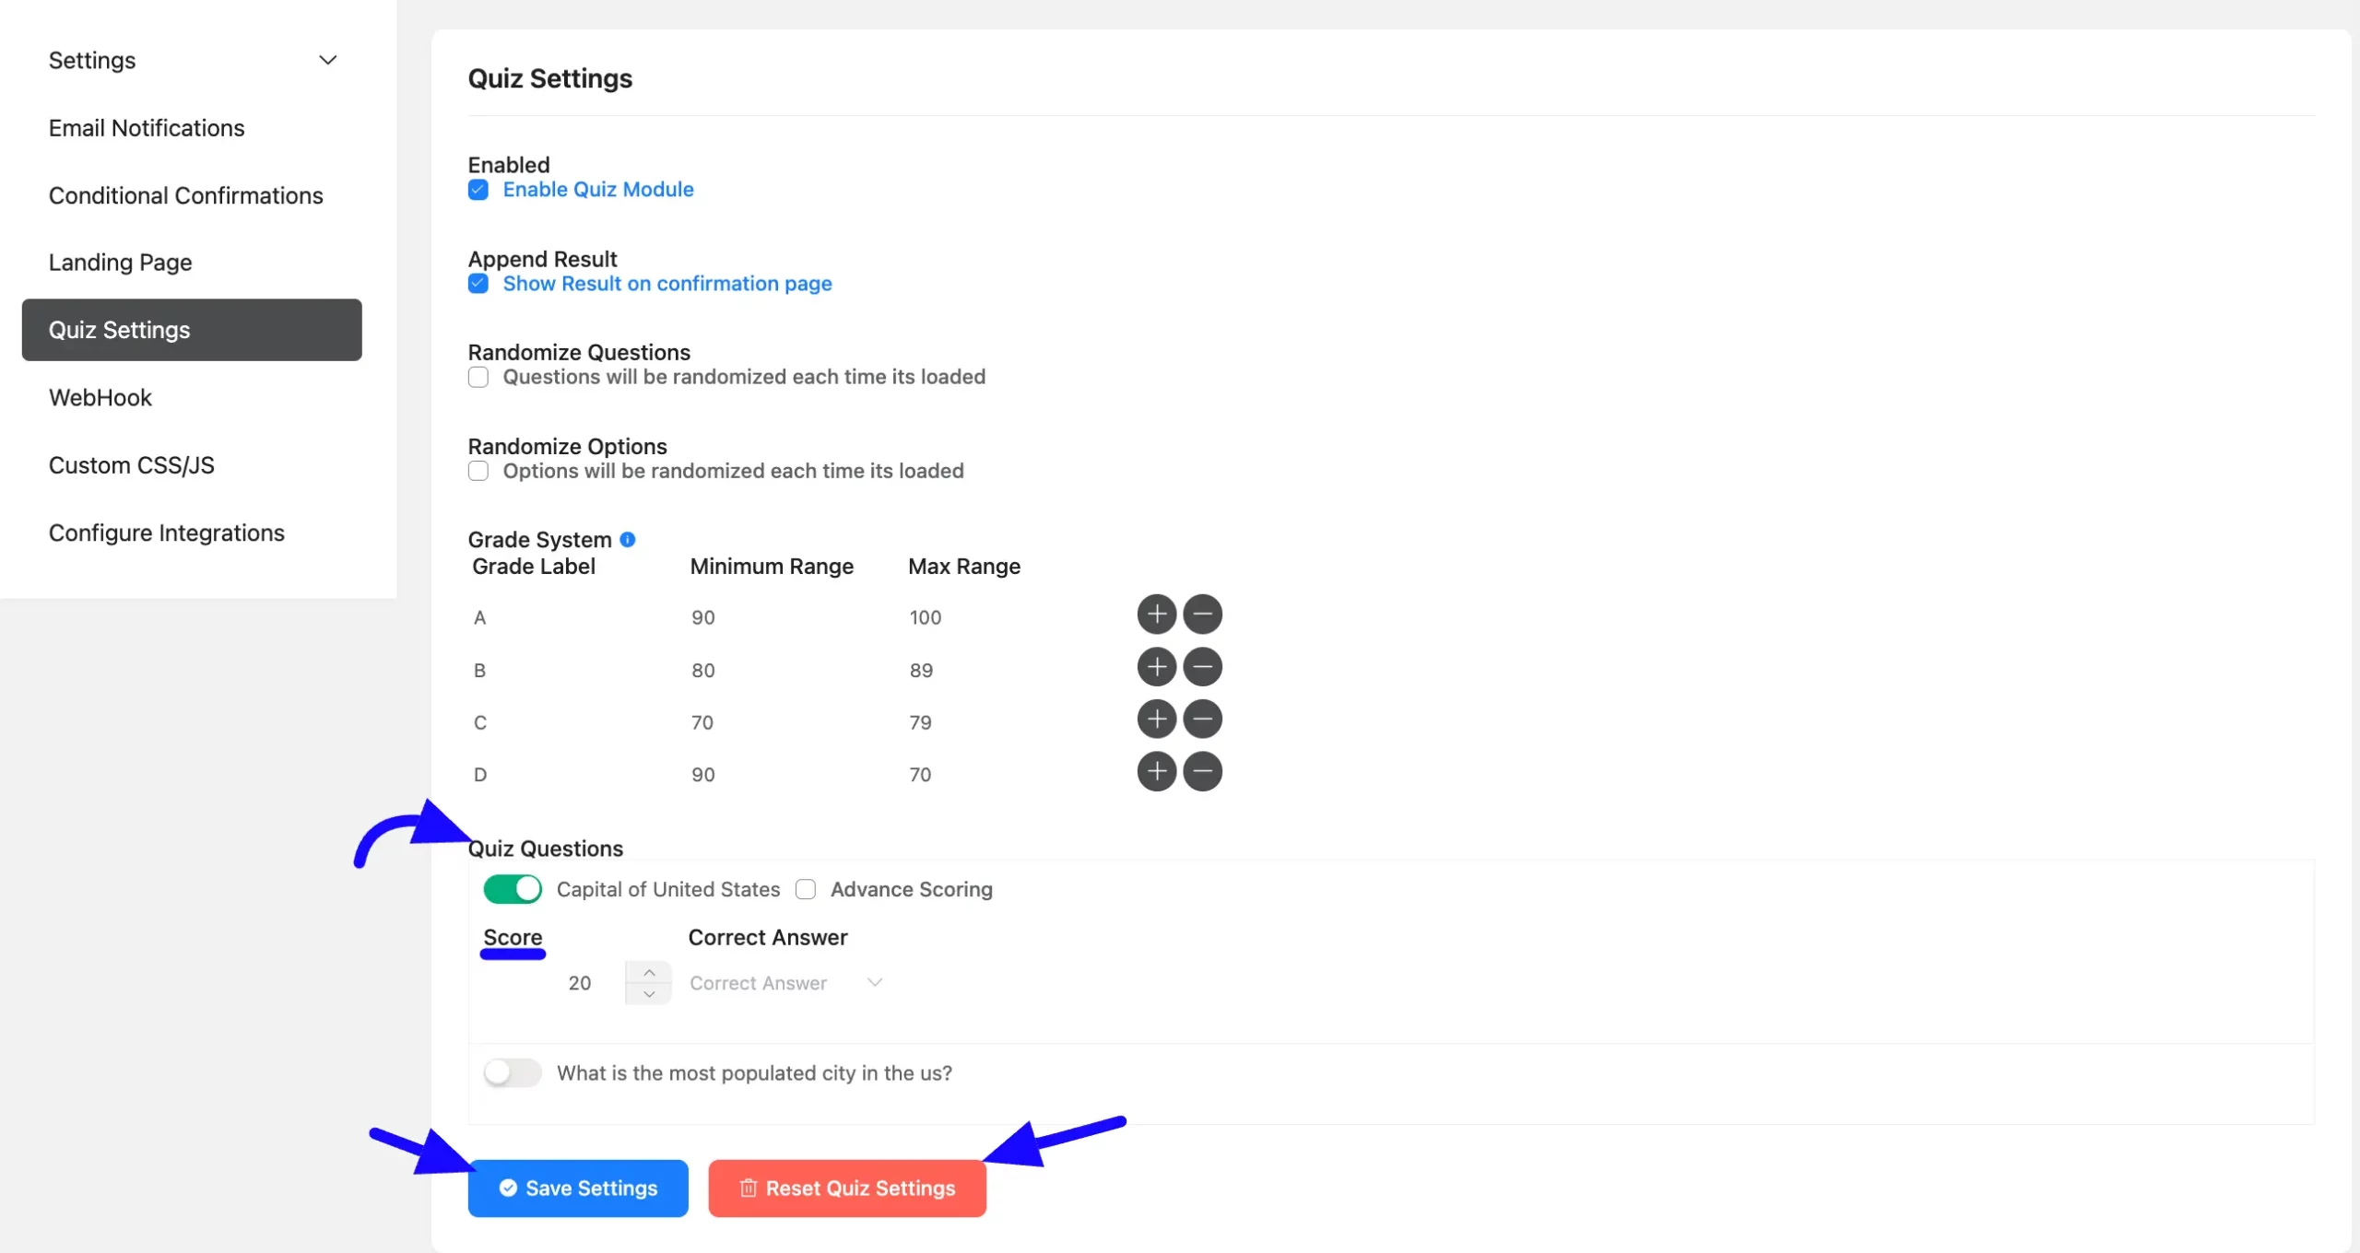This screenshot has width=2360, height=1253.
Task: Open the Correct Answer dropdown
Action: pyautogui.click(x=785, y=983)
